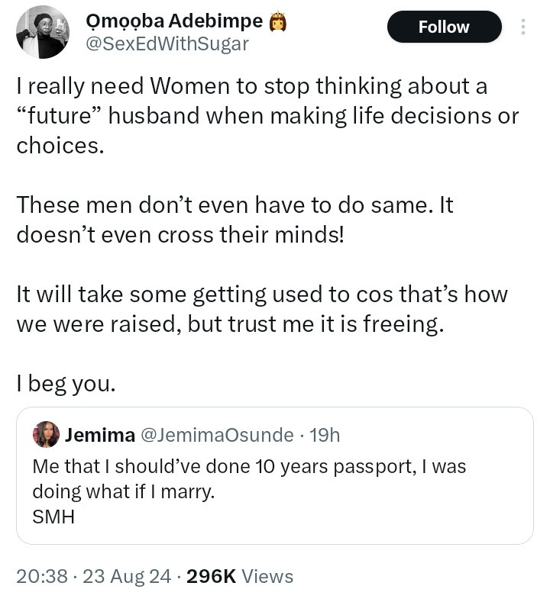Click the display name Ọmọọba Adebimpe
Image resolution: width=550 pixels, height=602 pixels.
(x=174, y=22)
